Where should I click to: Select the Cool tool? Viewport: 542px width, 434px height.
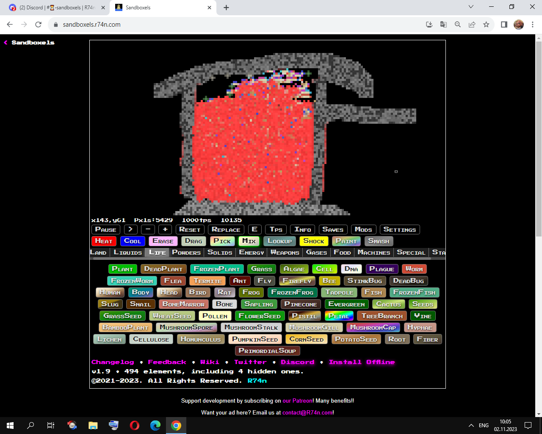pos(133,241)
